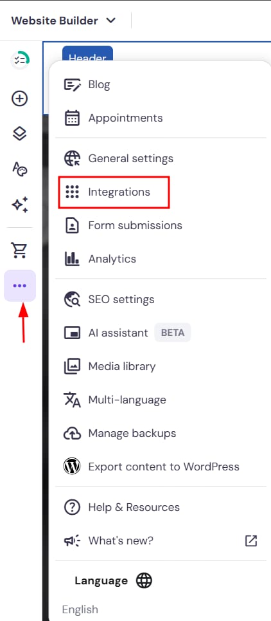
Task: Click the globe icon next to Language
Action: (144, 581)
